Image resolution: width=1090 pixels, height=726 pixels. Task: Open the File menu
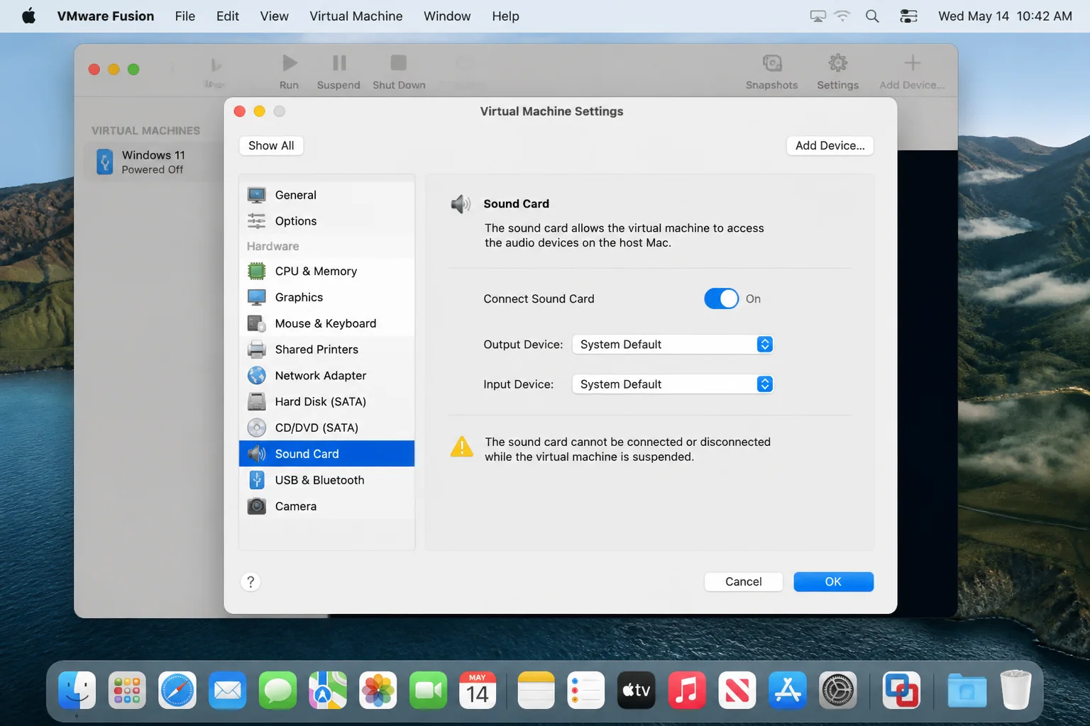coord(185,16)
